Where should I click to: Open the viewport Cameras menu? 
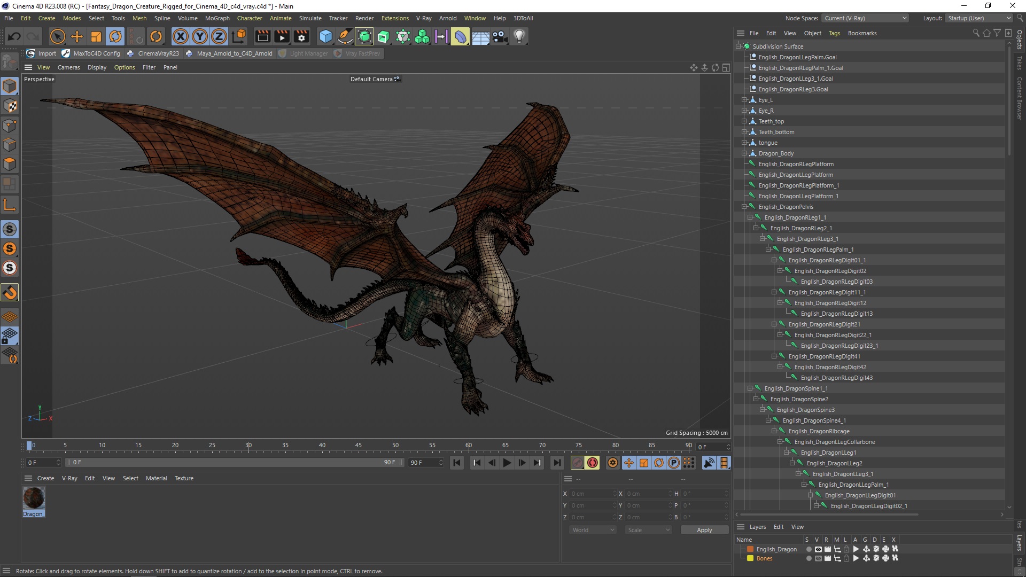tap(68, 67)
